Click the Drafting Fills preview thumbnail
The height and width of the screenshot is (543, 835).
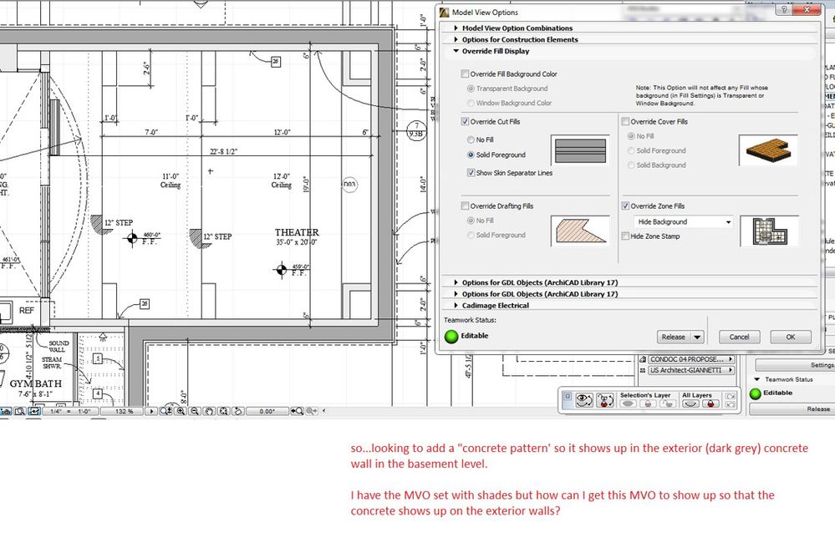click(x=580, y=231)
